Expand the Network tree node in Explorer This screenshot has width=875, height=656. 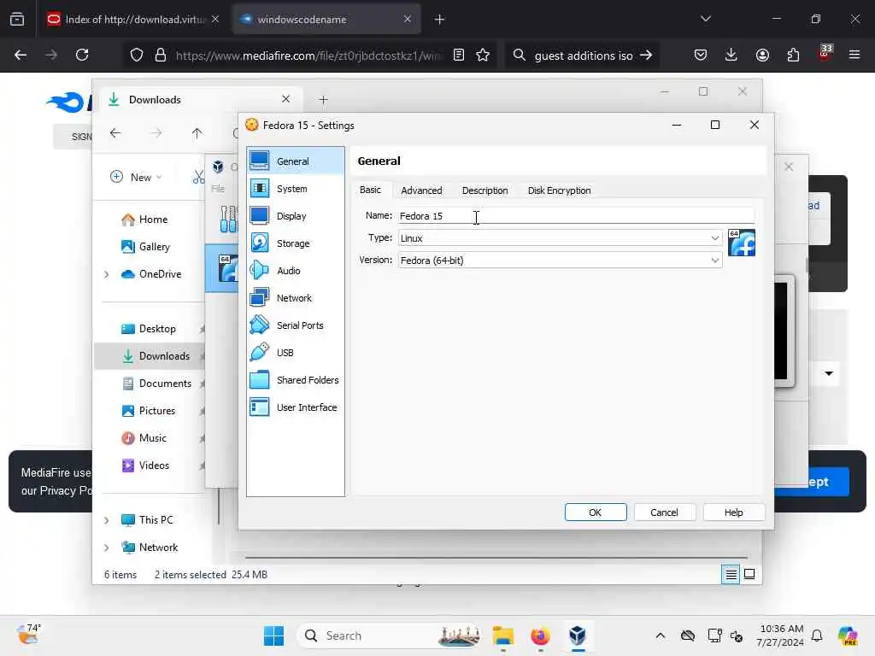(106, 548)
